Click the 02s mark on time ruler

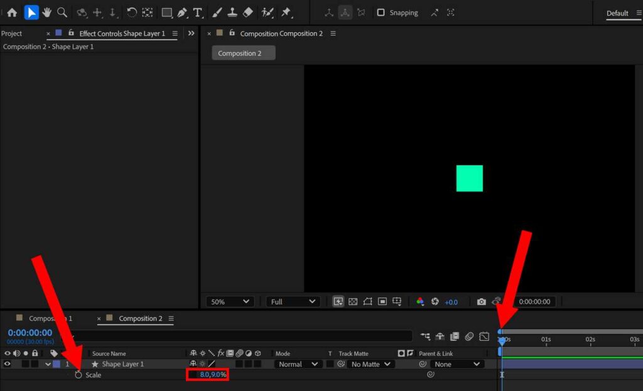tap(590, 339)
